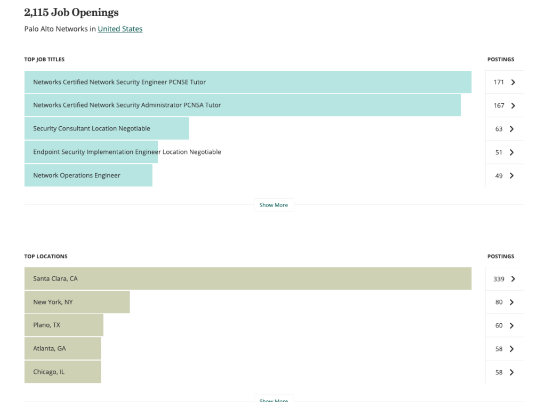Click the arrow beside 167 postings
546x402 pixels.
coord(513,105)
